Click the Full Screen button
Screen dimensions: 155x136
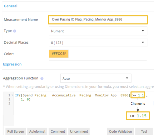tap(16, 132)
